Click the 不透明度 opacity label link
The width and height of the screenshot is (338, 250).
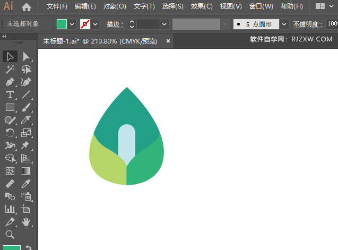tap(308, 24)
